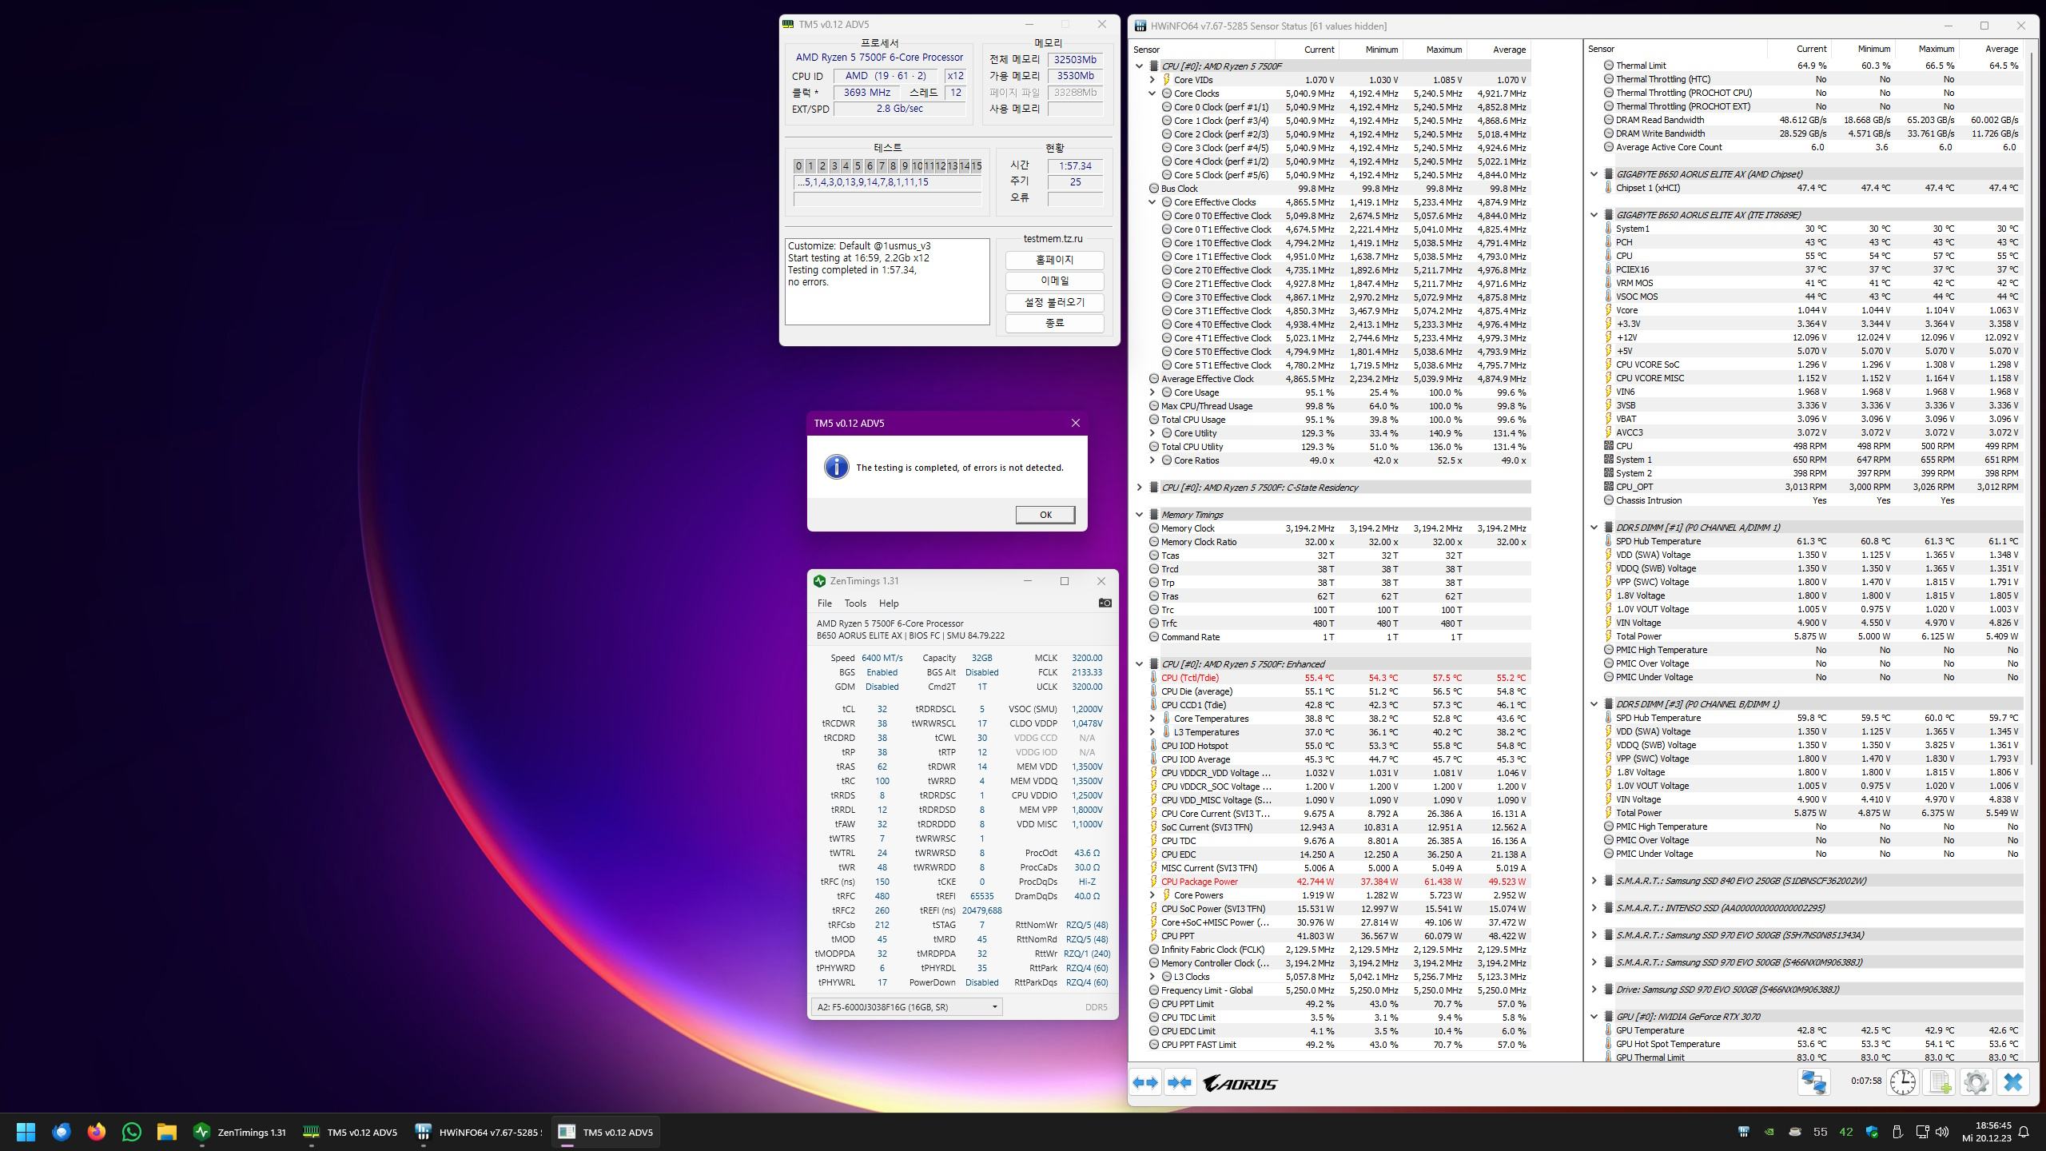Image resolution: width=2046 pixels, height=1151 pixels.
Task: Collapse the Memory Timings sensor group
Action: click(1139, 515)
